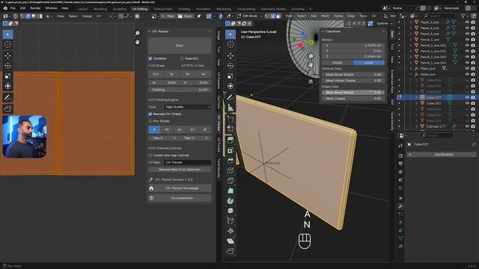Select the Bevel tool
The height and width of the screenshot is (269, 479).
(x=231, y=161)
